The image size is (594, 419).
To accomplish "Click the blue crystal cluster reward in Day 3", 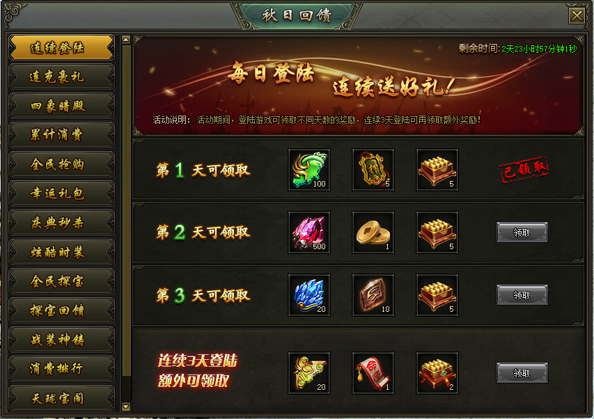I will coord(309,295).
